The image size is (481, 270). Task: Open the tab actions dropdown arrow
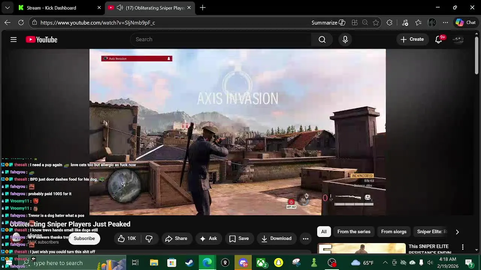8,7
